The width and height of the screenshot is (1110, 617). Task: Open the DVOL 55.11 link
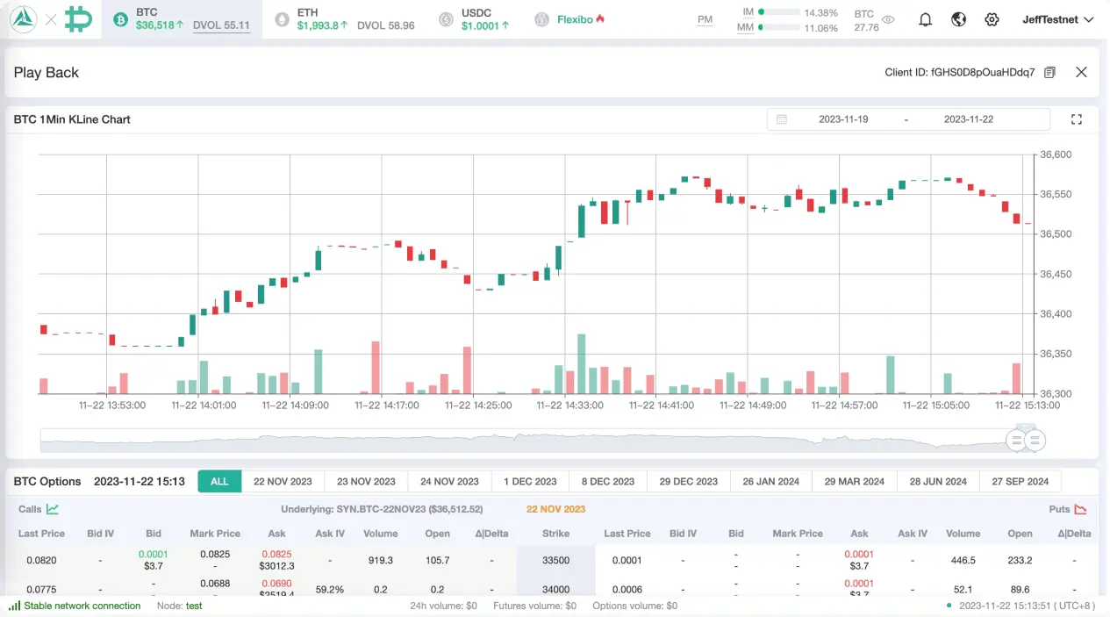coord(221,25)
